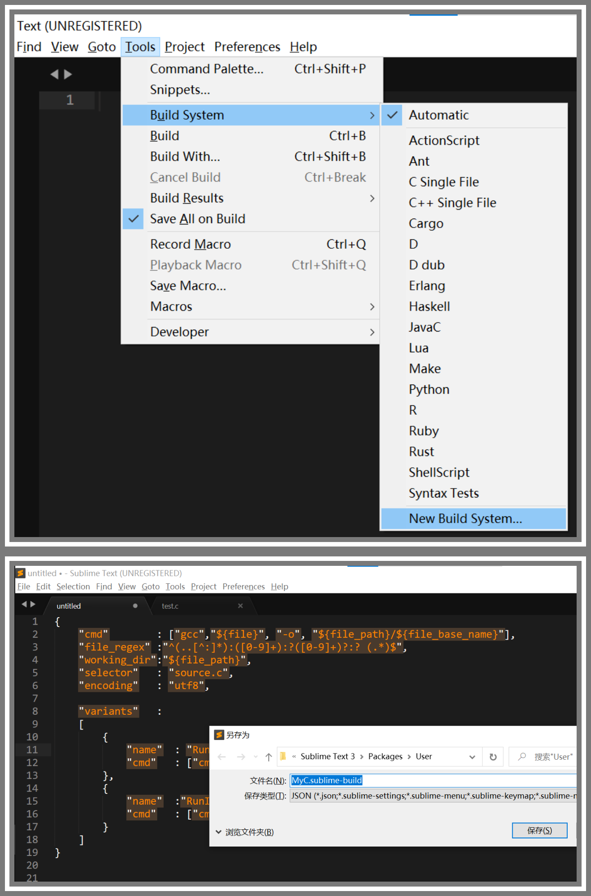Image resolution: width=591 pixels, height=896 pixels.
Task: Click forward arrow in save dialog
Action: [241, 757]
